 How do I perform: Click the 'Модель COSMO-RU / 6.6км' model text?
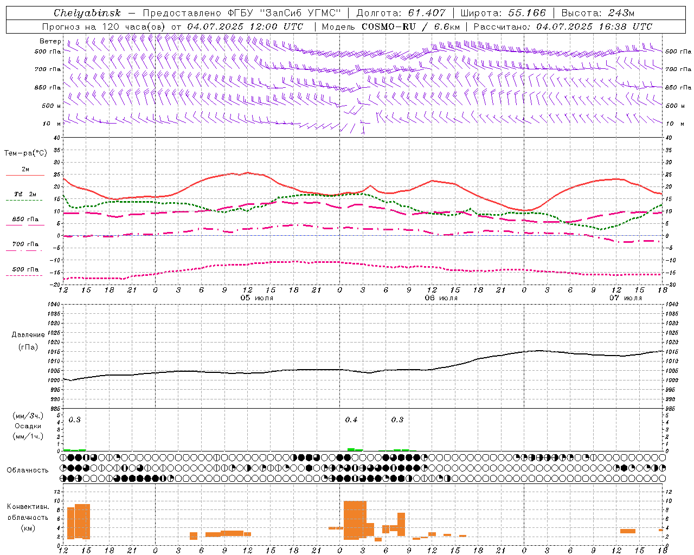pos(391,27)
